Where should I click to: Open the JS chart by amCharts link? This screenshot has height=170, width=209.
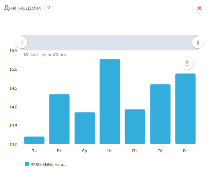pyautogui.click(x=45, y=55)
